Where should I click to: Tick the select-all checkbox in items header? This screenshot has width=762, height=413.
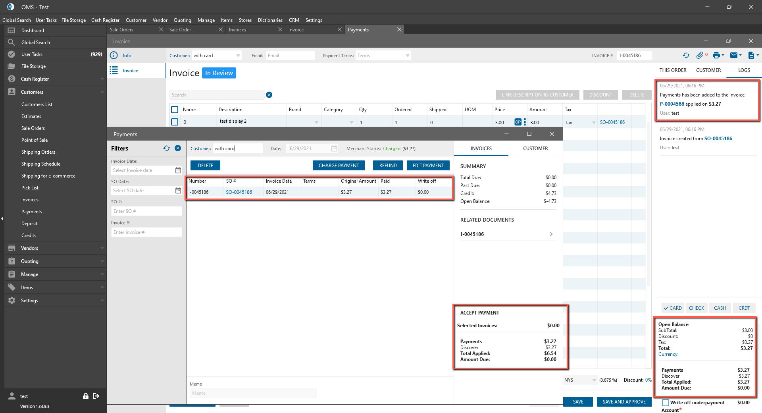pos(175,110)
